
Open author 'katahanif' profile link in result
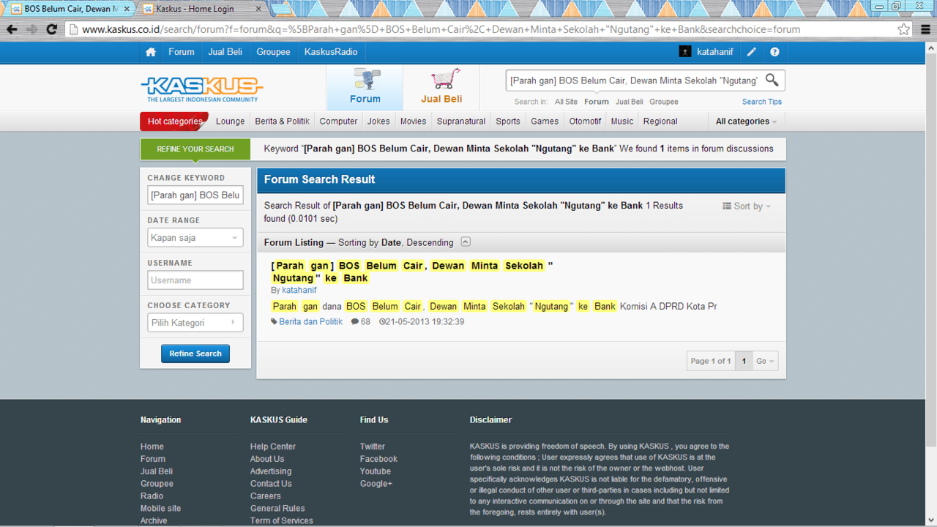(x=299, y=291)
